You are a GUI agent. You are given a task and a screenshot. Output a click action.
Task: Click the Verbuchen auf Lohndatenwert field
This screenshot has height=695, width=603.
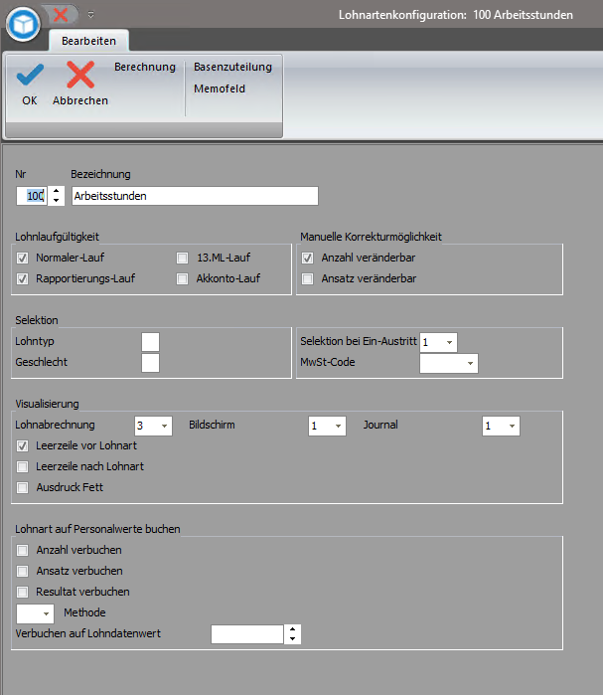[247, 634]
